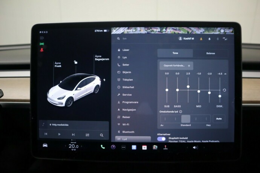Screen dimensions: 260x173
Task: Click the 2.5 equalizer slider handle
Action: coord(188,86)
